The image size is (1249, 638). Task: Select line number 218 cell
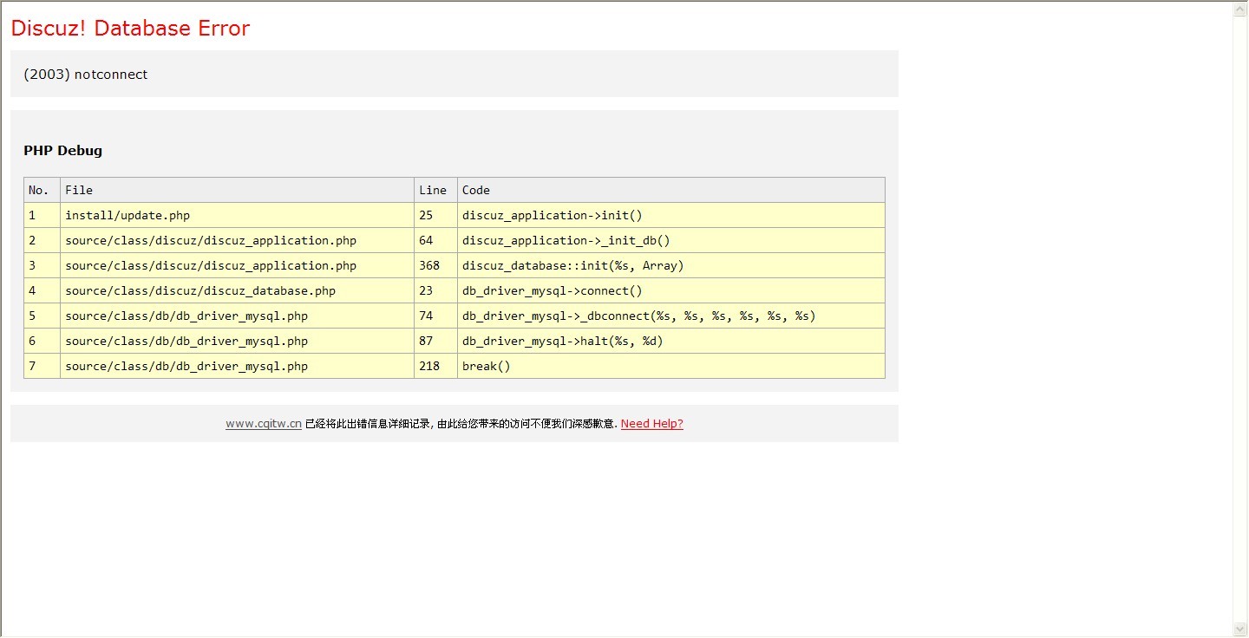435,366
